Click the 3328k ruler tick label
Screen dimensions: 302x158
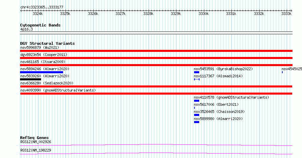coord(148,14)
